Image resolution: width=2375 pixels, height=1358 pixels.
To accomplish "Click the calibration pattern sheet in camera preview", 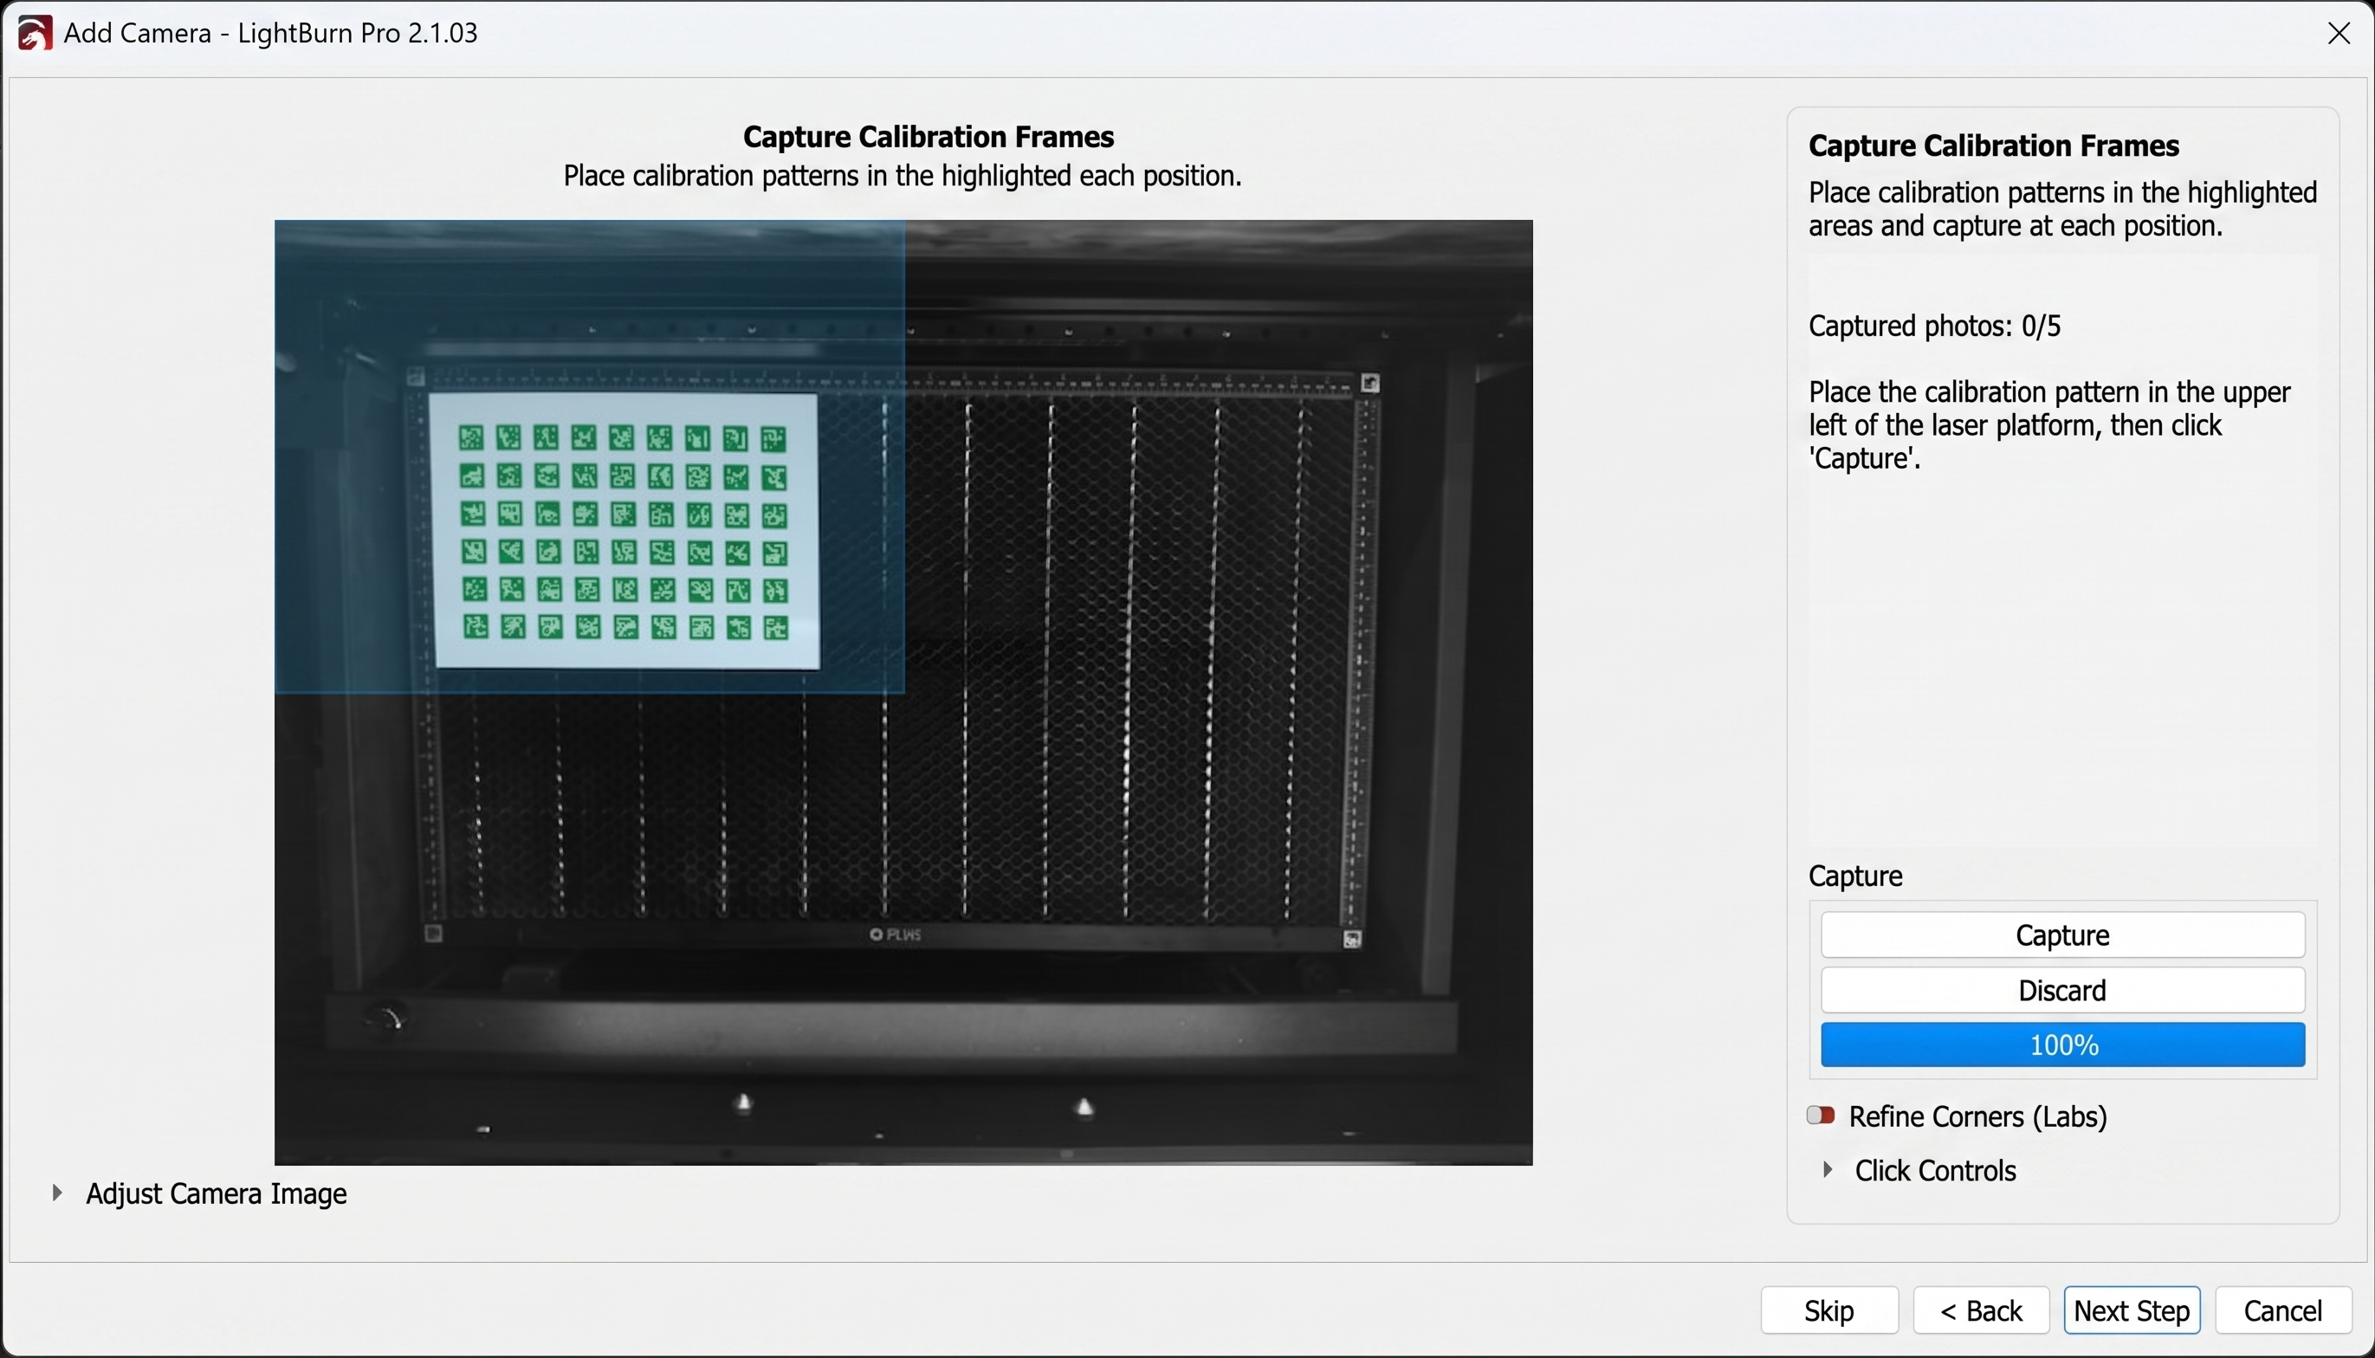I will (x=624, y=532).
